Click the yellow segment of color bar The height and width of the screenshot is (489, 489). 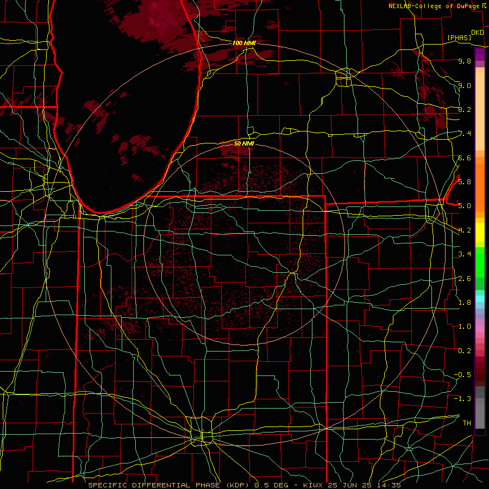pos(480,233)
